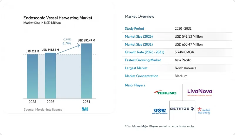The width and height of the screenshot is (235, 135).
Task: Click the 'North America' value
Action: 186,68
